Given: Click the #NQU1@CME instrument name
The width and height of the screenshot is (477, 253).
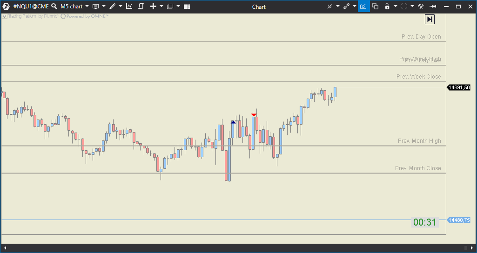Looking at the screenshot, I should [31, 7].
